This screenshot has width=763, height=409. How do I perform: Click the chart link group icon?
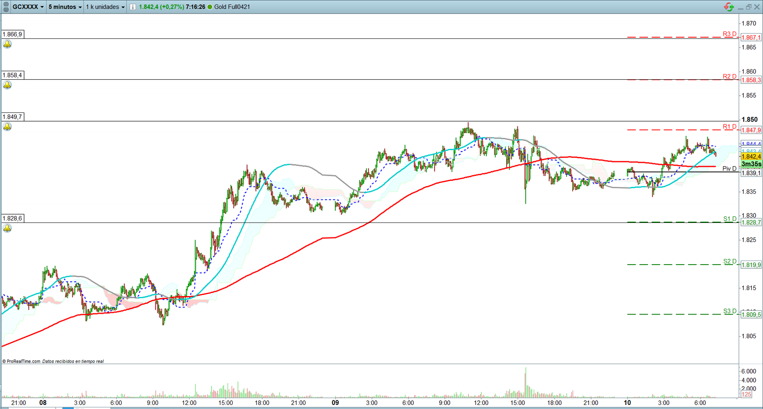click(6, 7)
